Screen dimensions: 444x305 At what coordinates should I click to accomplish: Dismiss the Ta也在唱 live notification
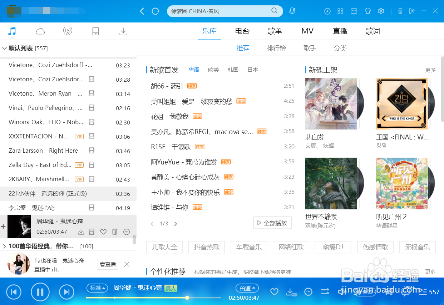click(127, 264)
